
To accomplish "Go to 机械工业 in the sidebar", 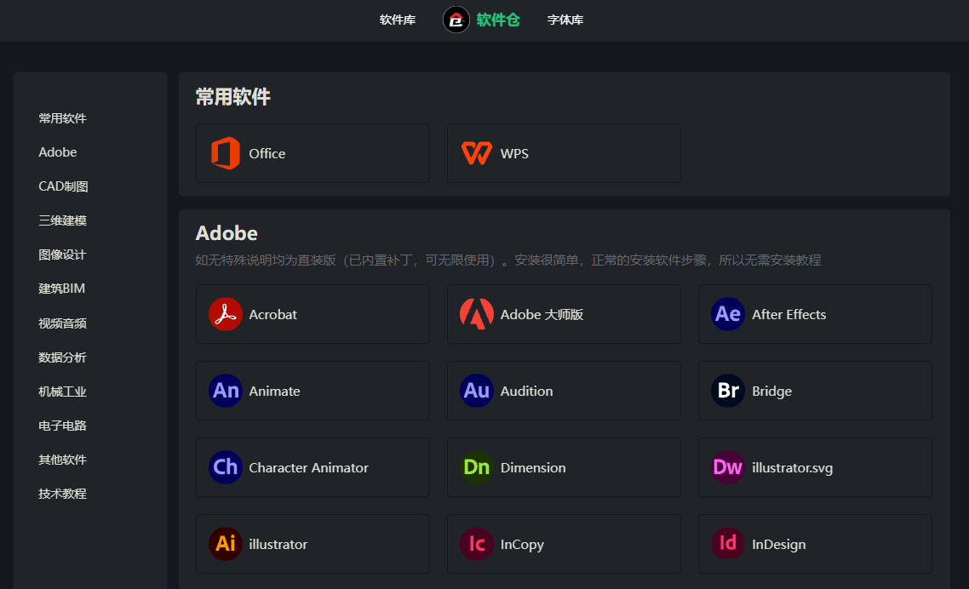I will click(62, 392).
